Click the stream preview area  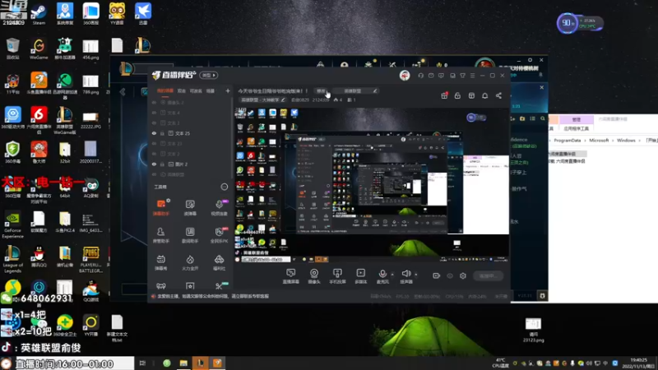(x=372, y=184)
